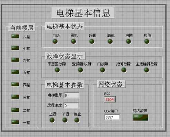Viewport: 170px width, 137px height.
Task: Click the 电梯型号 numeric field
Action: click(x=71, y=95)
